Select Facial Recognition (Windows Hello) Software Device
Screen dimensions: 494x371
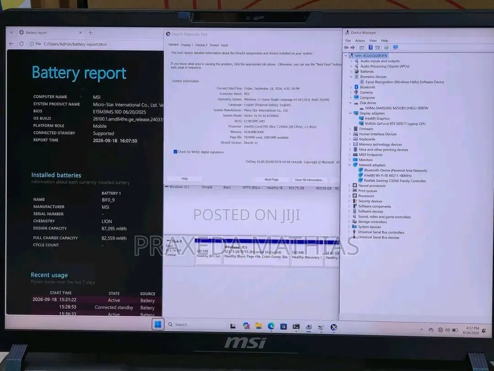coord(404,82)
